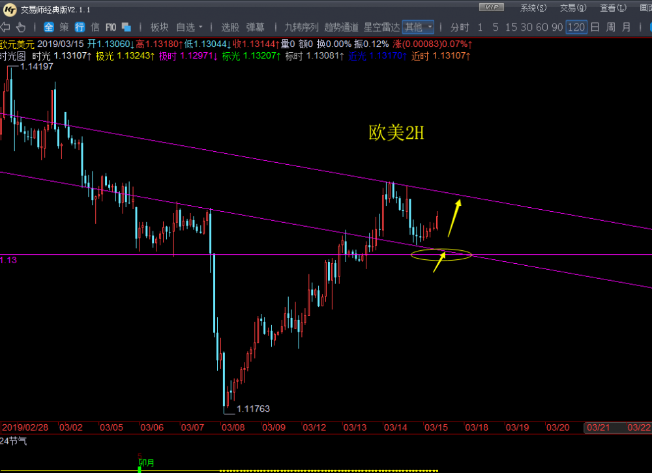Click the 03/15 date on the time axis
652x473 pixels.
436,427
